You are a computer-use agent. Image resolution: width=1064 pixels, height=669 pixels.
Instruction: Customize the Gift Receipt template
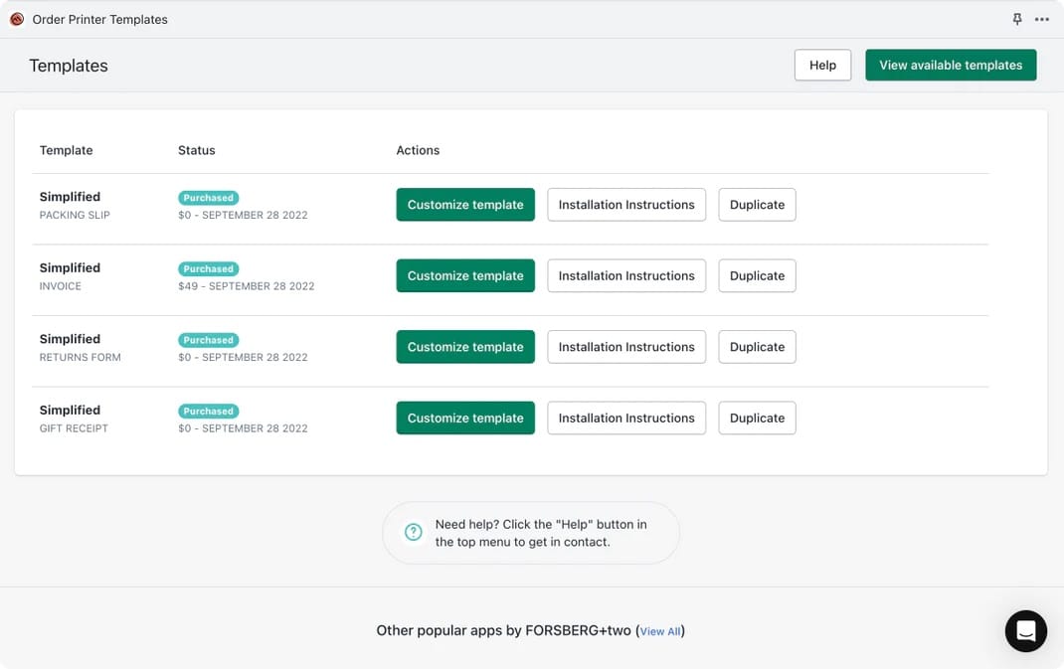tap(465, 418)
